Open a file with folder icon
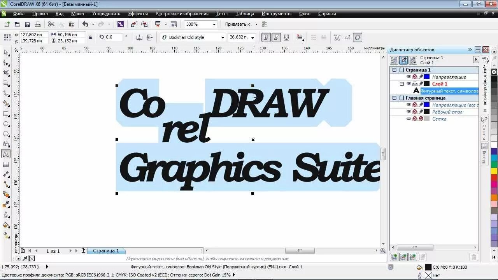498x280 pixels. (17, 24)
